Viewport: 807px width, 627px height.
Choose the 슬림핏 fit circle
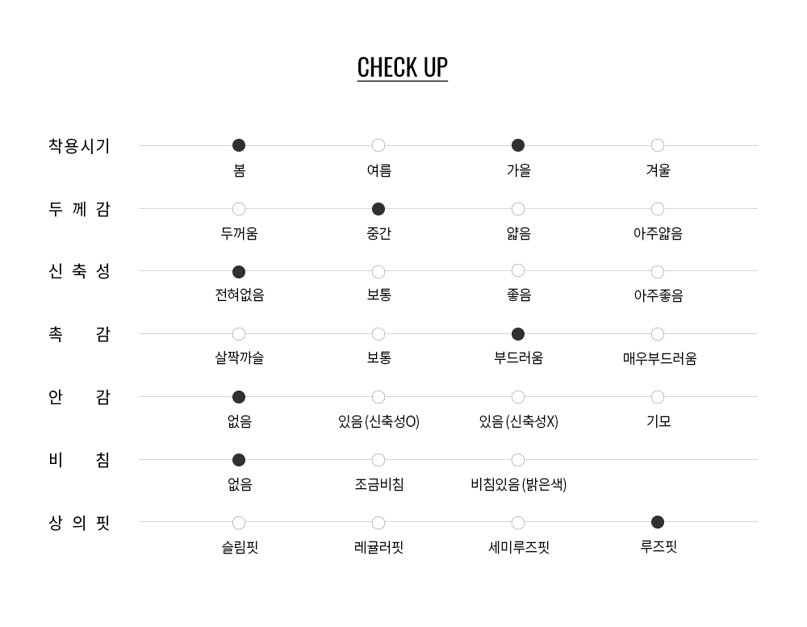point(239,523)
